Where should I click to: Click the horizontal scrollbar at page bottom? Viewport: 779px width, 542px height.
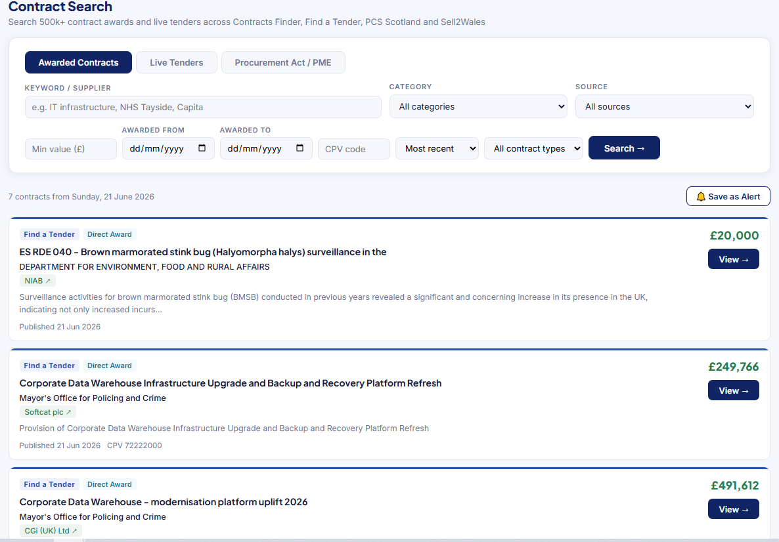389,540
